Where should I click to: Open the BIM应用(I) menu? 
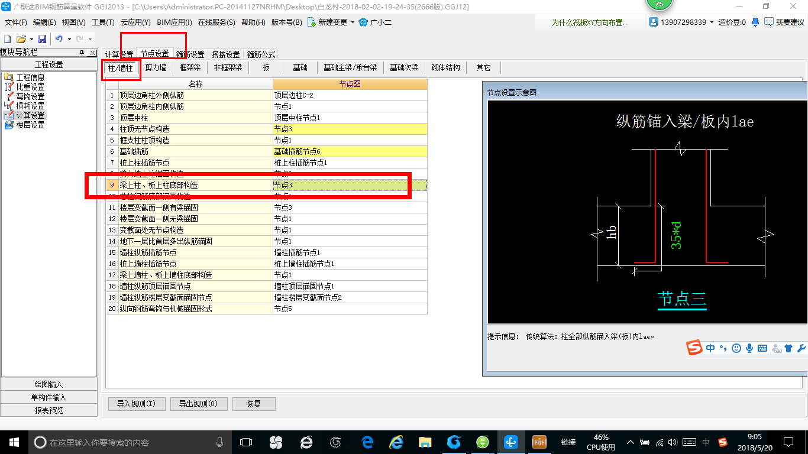(174, 22)
